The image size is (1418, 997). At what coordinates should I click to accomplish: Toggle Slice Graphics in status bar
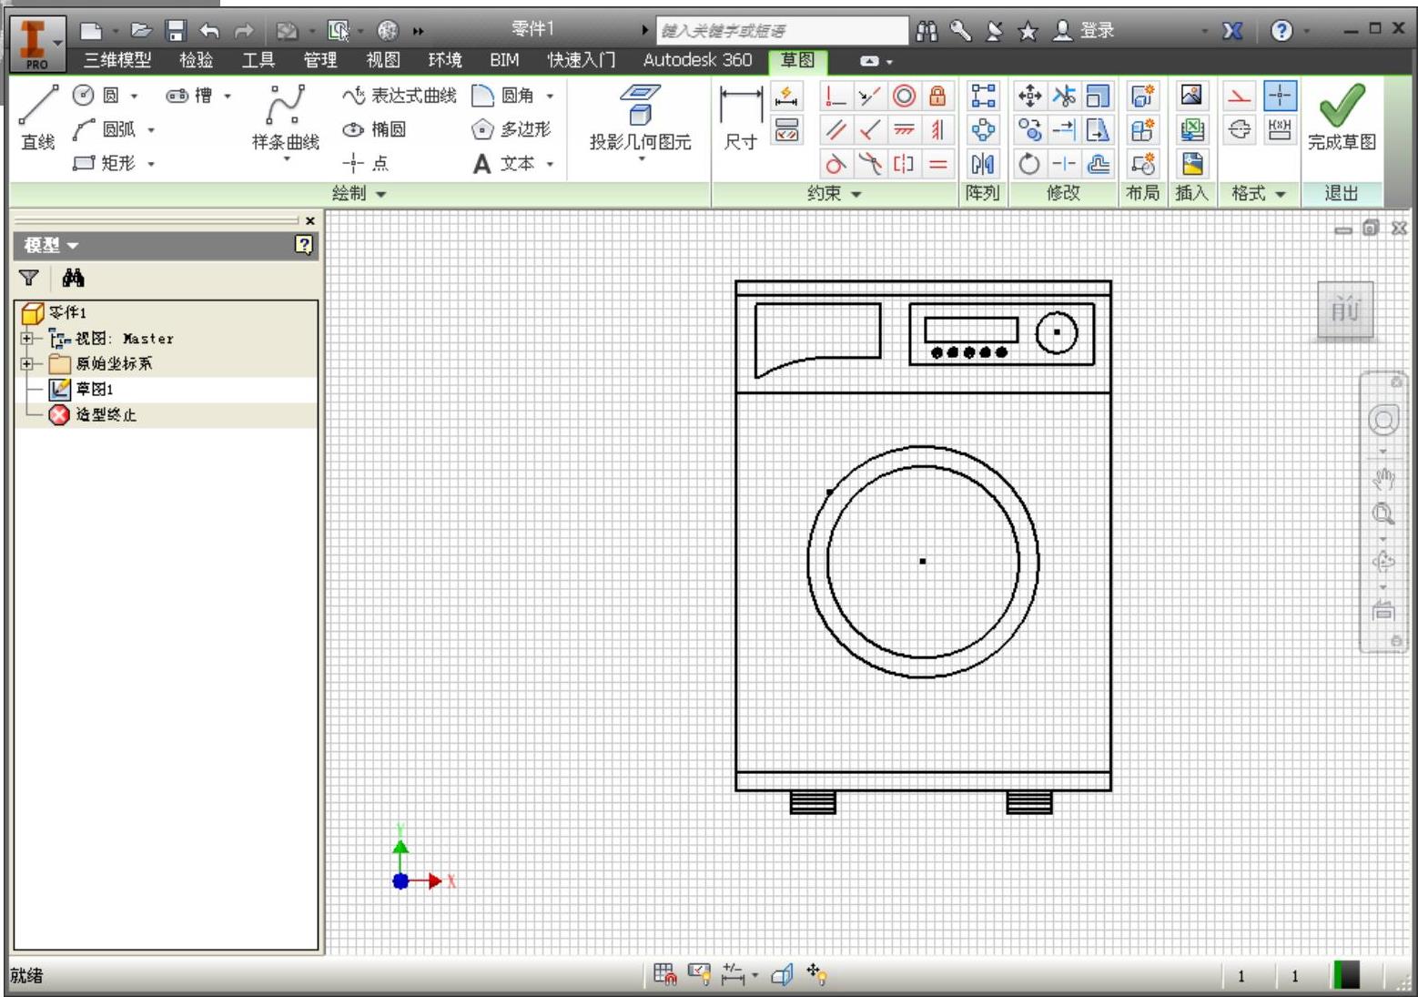[x=782, y=975]
